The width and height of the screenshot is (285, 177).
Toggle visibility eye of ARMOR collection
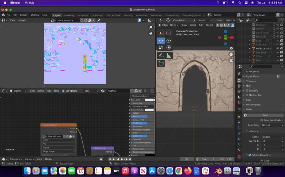(278, 29)
